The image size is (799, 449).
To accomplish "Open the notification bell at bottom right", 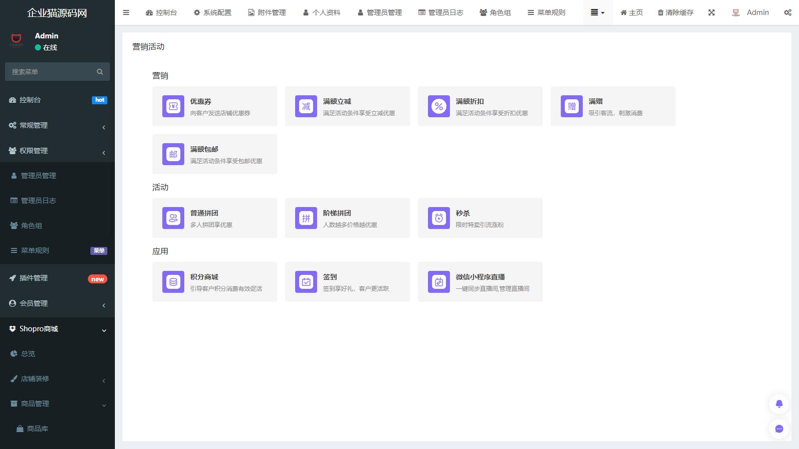I will pos(779,404).
